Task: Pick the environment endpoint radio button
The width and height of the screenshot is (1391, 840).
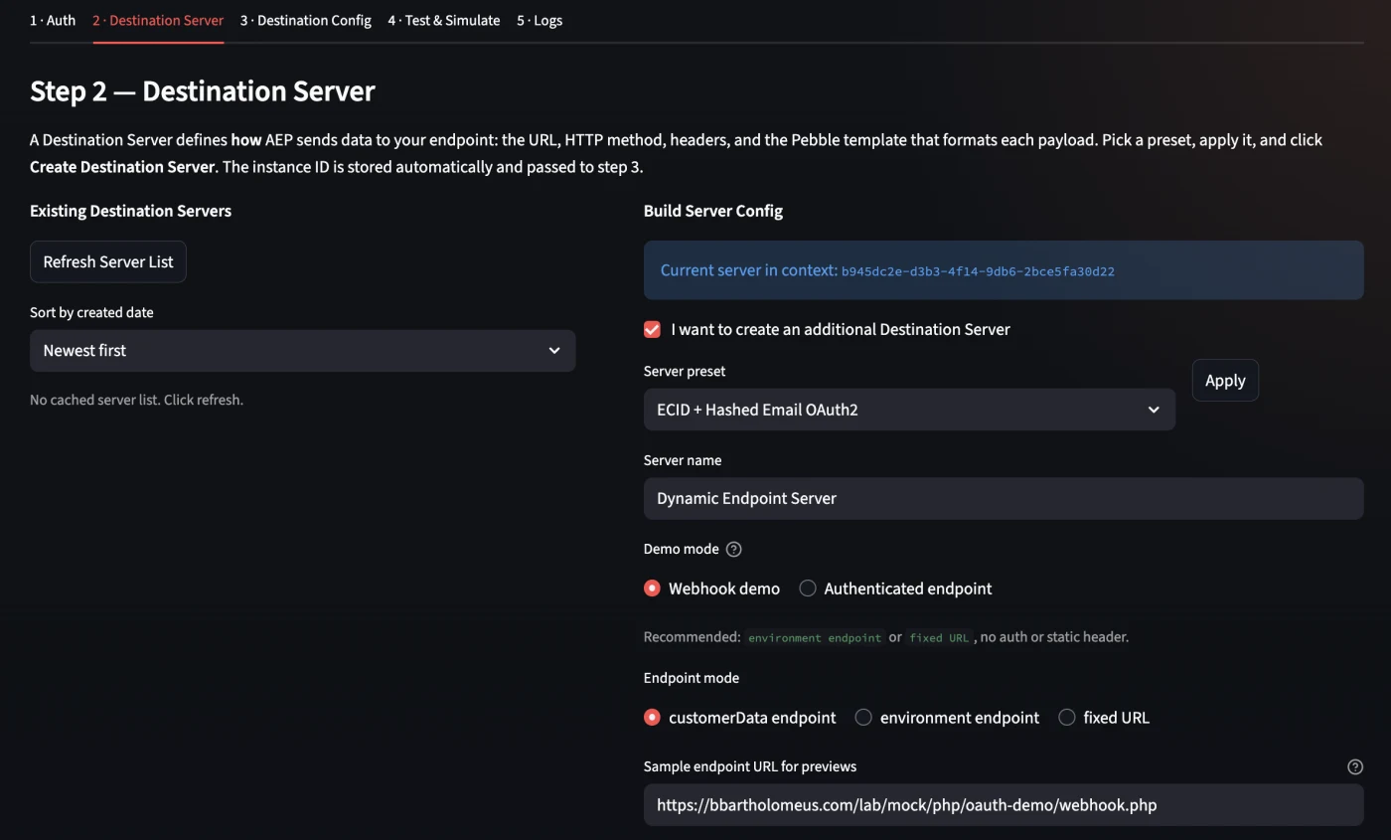Action: point(863,718)
